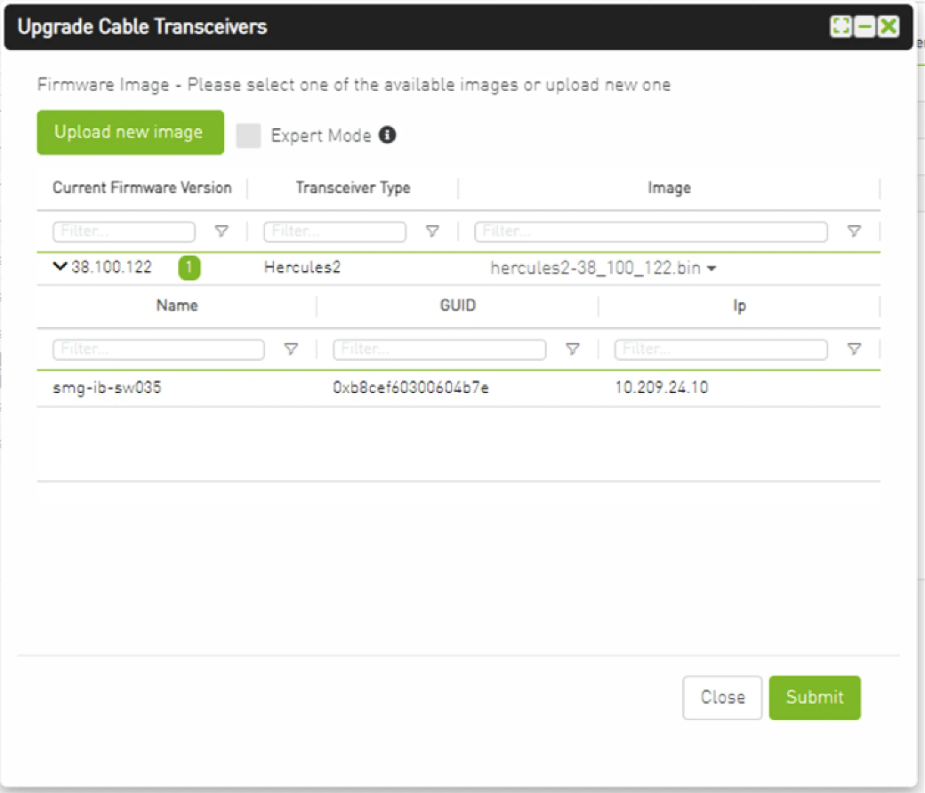The image size is (925, 793).
Task: Click the Upload new image button
Action: click(x=131, y=132)
